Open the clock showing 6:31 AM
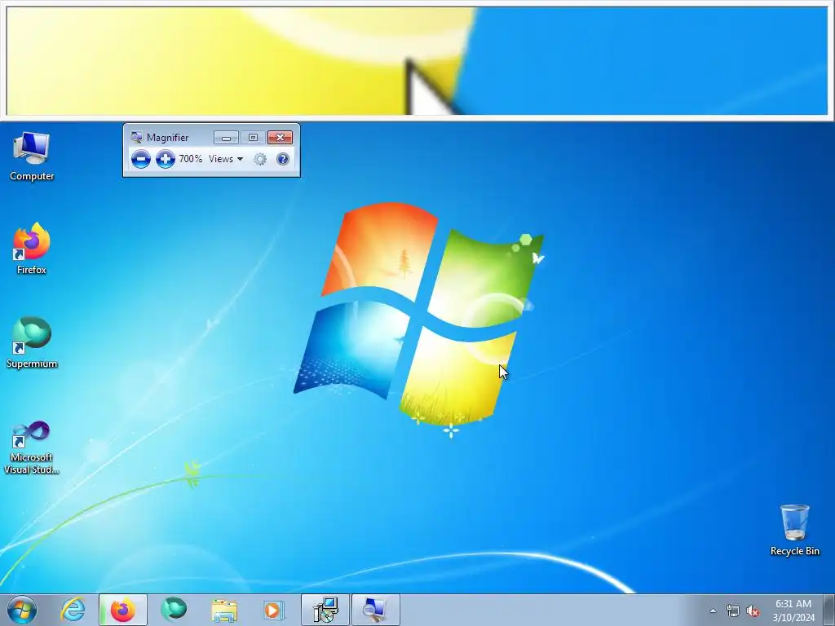 (793, 604)
